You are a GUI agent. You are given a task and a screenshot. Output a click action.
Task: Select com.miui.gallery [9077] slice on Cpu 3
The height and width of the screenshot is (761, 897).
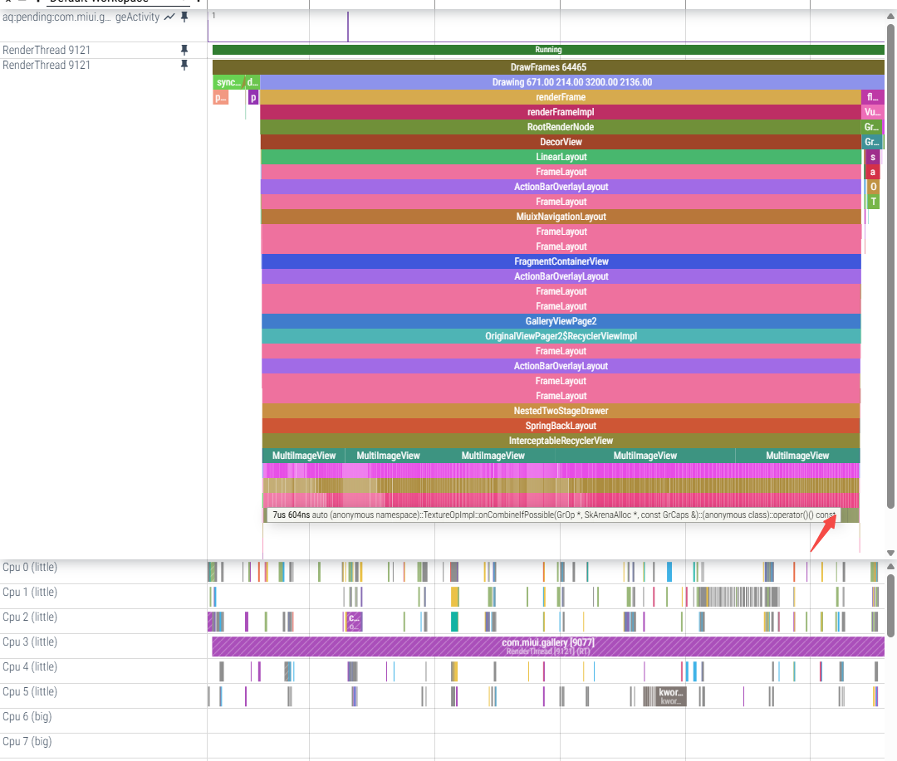click(548, 646)
